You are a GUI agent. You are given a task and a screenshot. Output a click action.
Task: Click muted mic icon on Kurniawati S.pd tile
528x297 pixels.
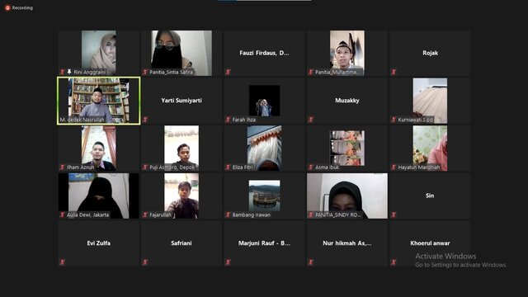(x=394, y=120)
